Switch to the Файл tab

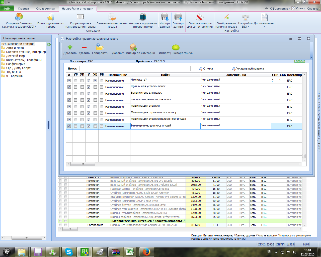coord(7,9)
